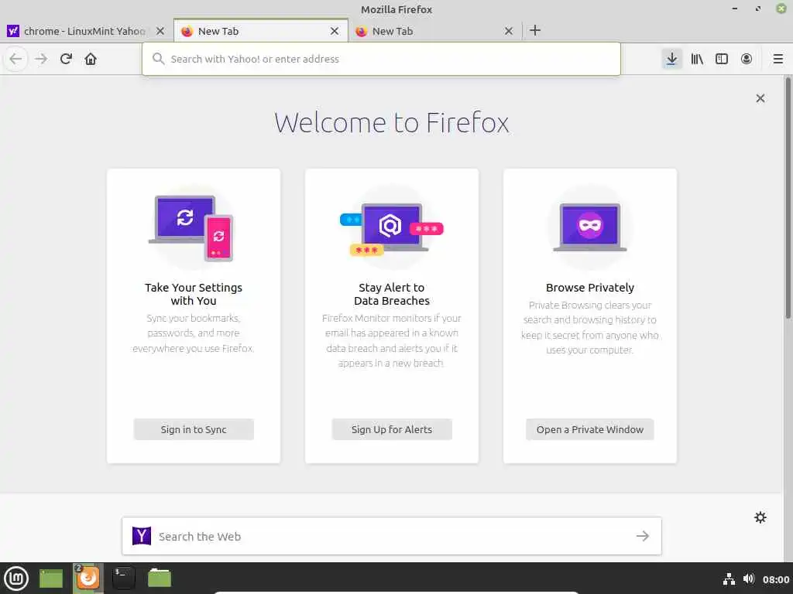Click the Yahoo logo in search box
Viewport: 793px width, 594px height.
[142, 536]
